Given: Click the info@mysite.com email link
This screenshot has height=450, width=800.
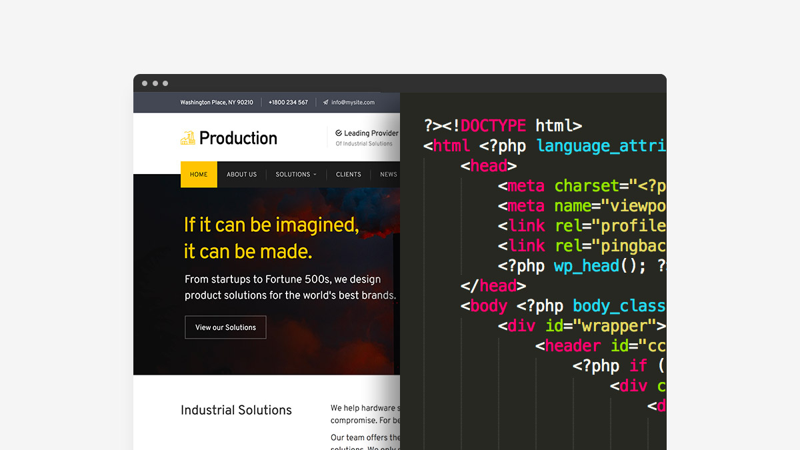Looking at the screenshot, I should coord(353,103).
